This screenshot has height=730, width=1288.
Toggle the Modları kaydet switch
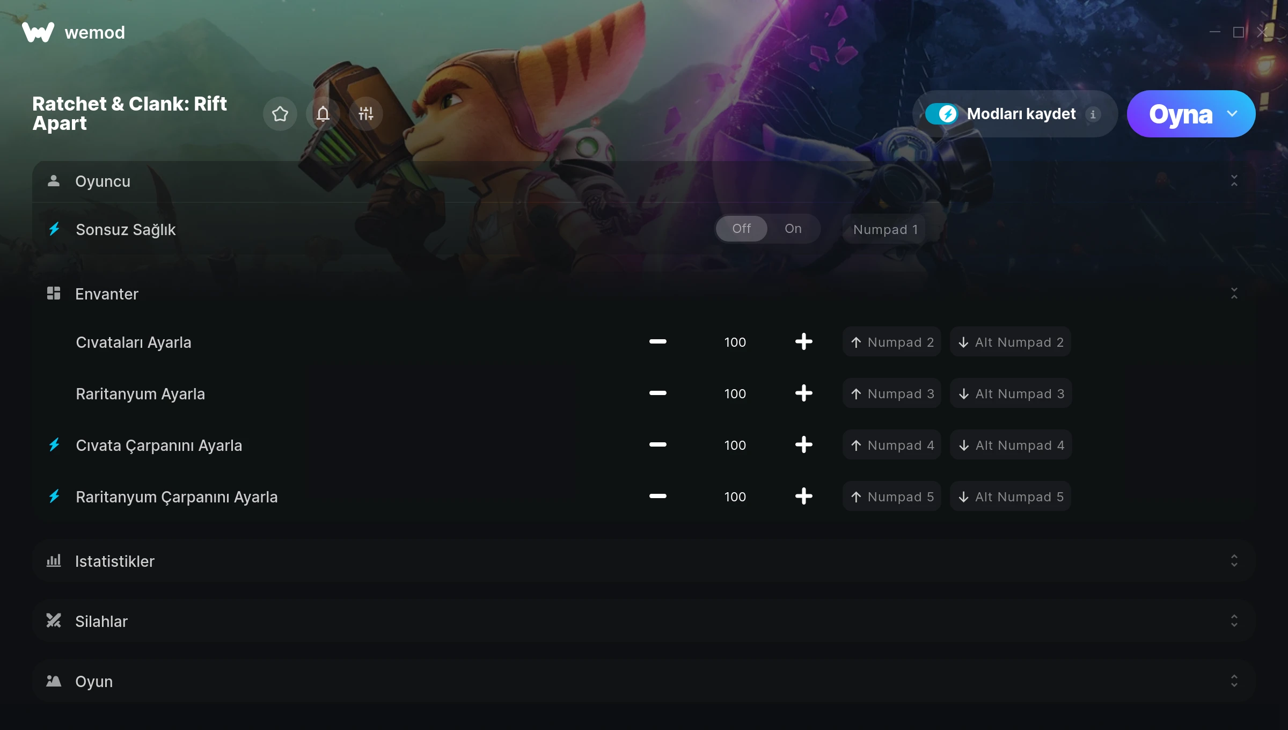(x=942, y=114)
